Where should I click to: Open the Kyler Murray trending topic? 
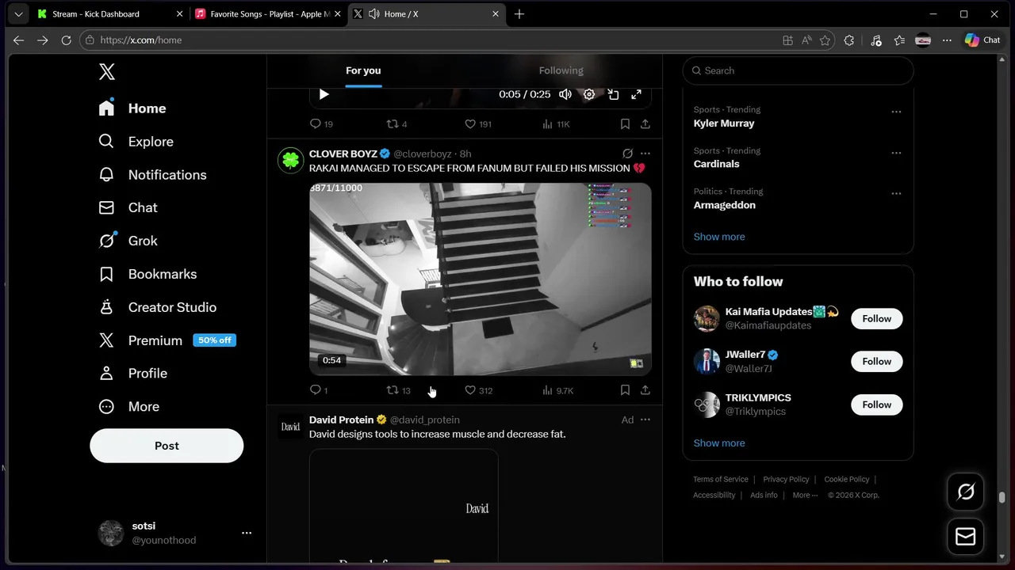724,123
